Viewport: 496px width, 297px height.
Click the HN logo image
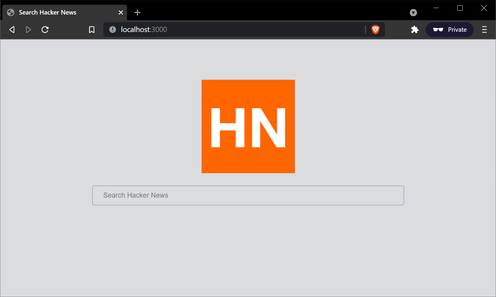(248, 126)
